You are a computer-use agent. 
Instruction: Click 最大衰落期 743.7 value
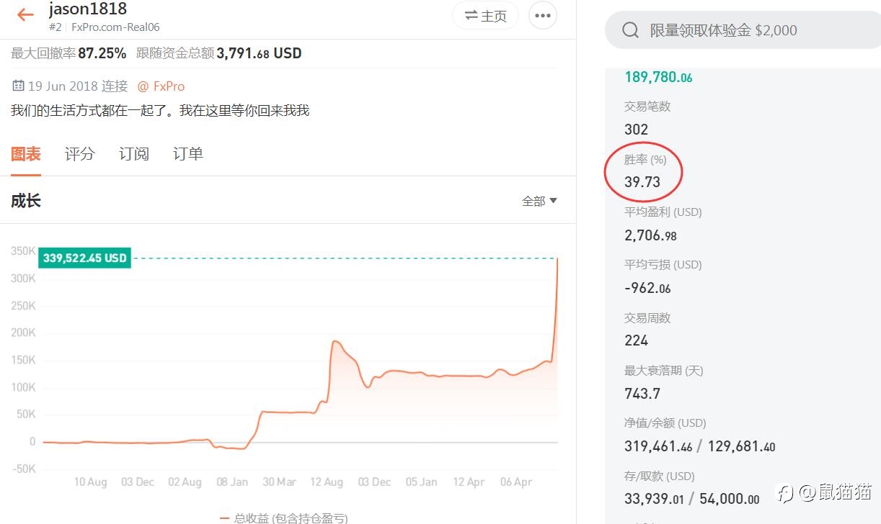[x=642, y=394]
